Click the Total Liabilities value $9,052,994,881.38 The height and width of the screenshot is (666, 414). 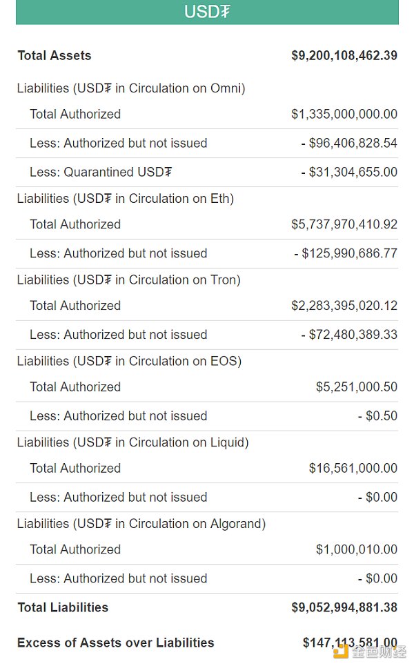pyautogui.click(x=344, y=607)
